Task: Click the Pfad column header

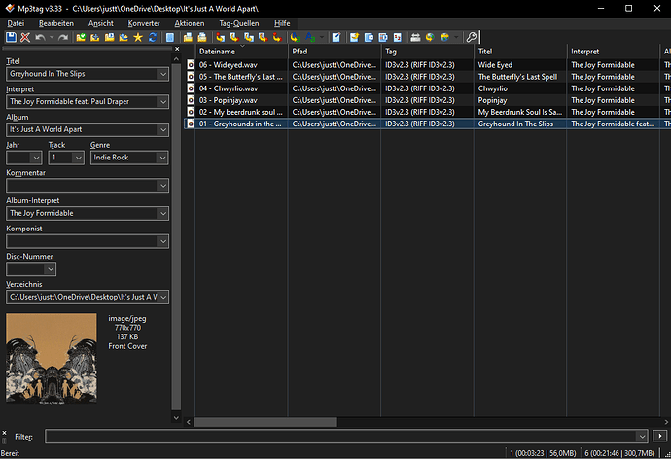Action: [335, 52]
